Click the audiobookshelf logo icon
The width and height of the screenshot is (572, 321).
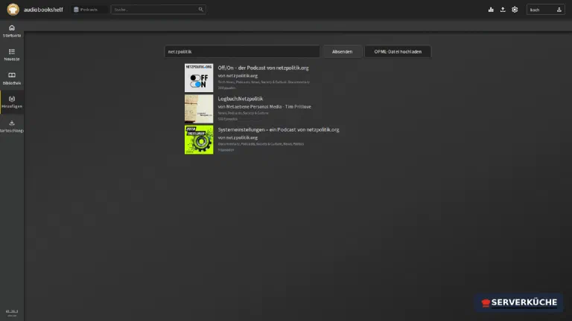point(13,10)
